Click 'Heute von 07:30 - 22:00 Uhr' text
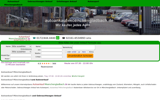The width and height of the screenshot is (160, 100). pyautogui.click(x=79, y=63)
